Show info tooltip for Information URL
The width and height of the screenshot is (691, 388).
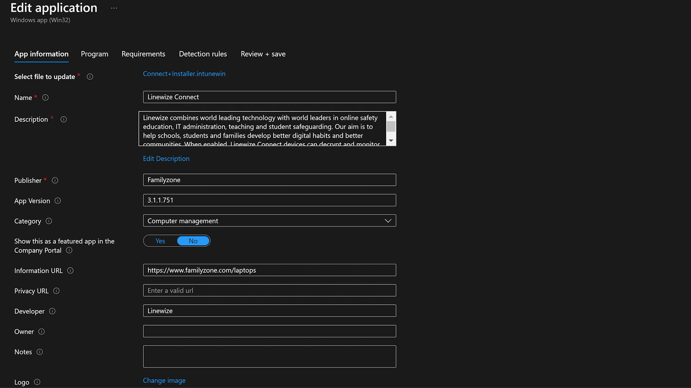(x=71, y=271)
